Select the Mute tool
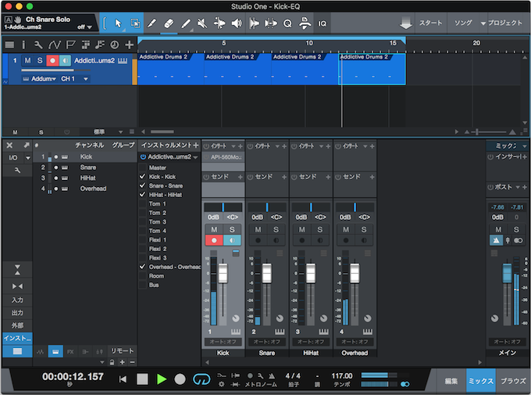 click(x=202, y=23)
